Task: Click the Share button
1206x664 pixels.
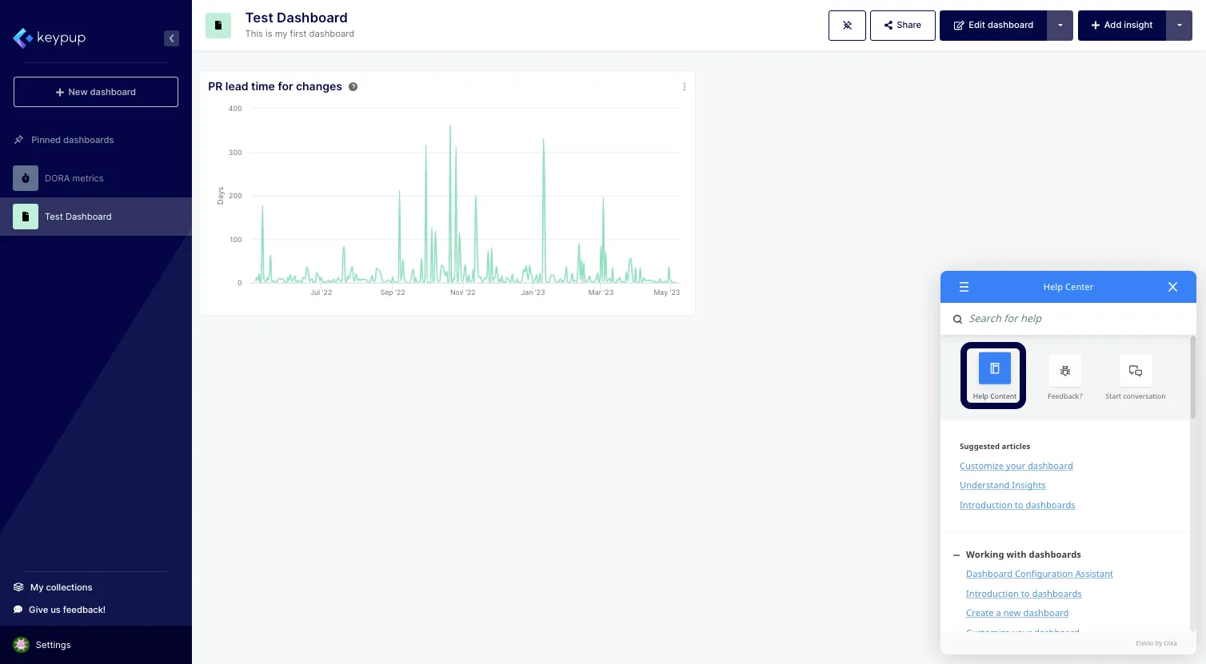Action: point(902,25)
